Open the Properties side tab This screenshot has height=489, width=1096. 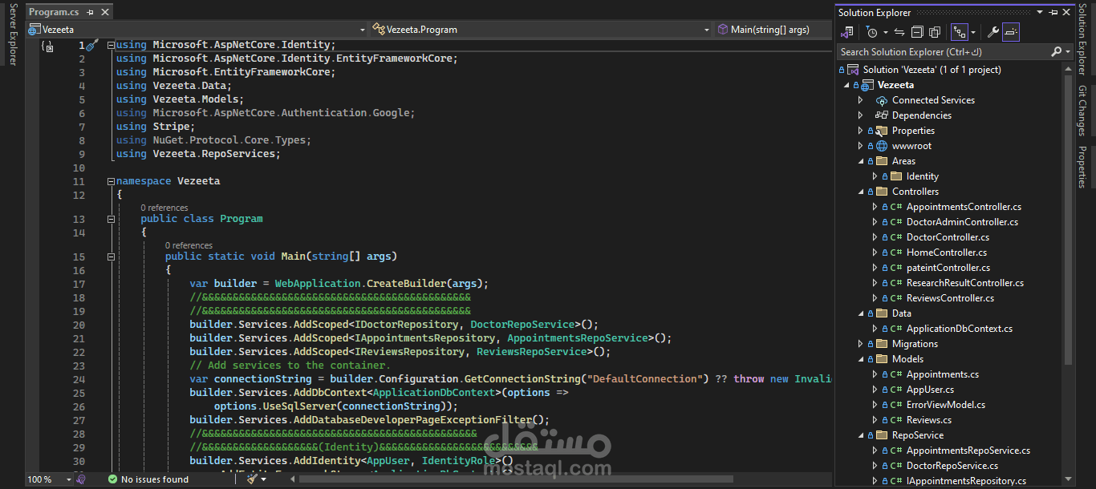(1082, 167)
